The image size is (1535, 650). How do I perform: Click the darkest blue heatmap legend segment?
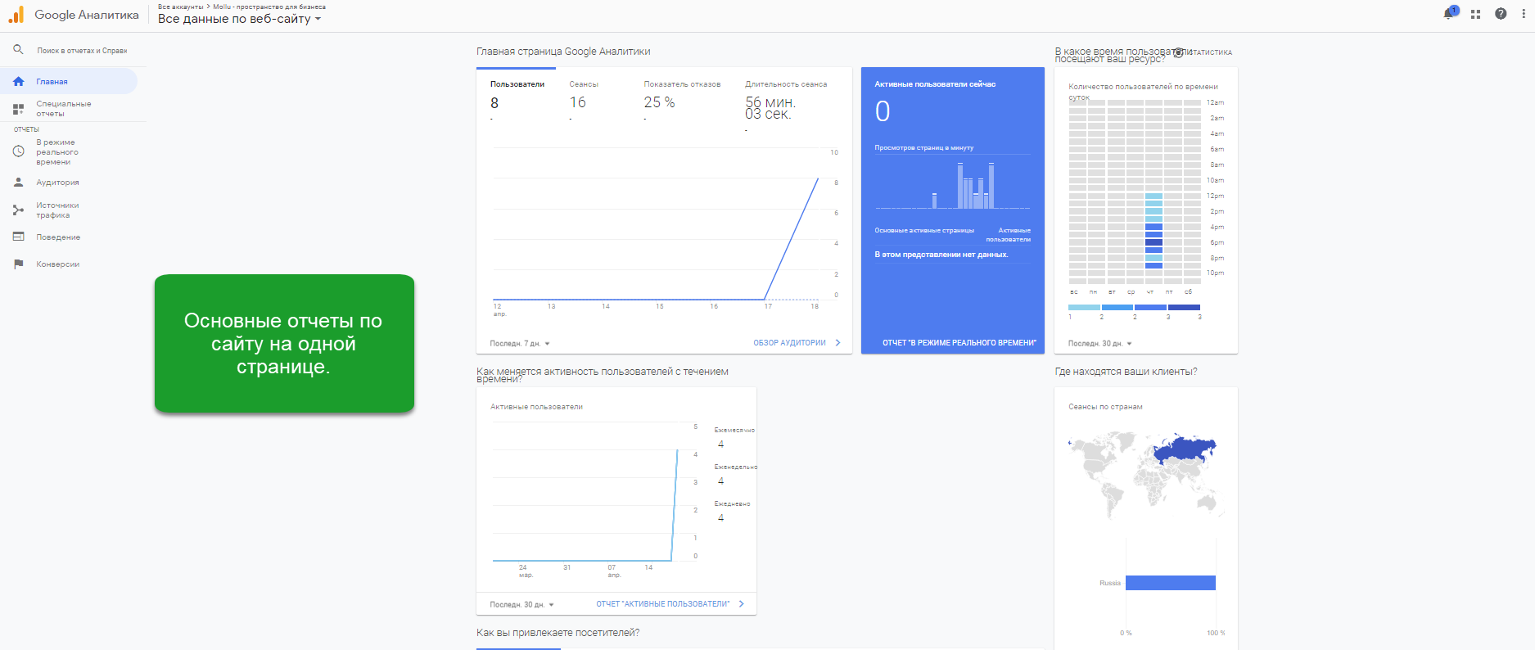pos(1184,307)
